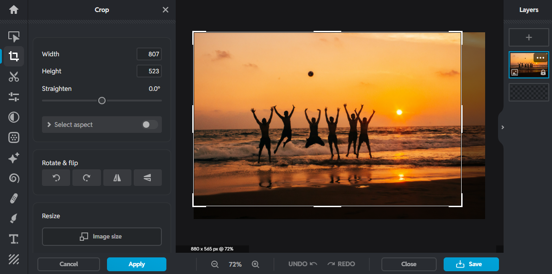This screenshot has height=274, width=552.
Task: Unlock the photo layer
Action: [x=543, y=72]
